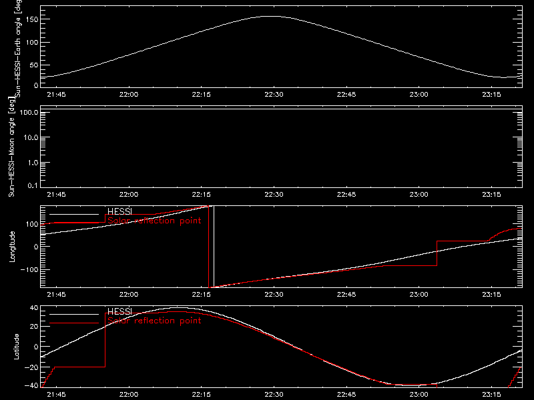Click the white vertical longitude wrap line
This screenshot has height=400, width=534.
point(214,247)
